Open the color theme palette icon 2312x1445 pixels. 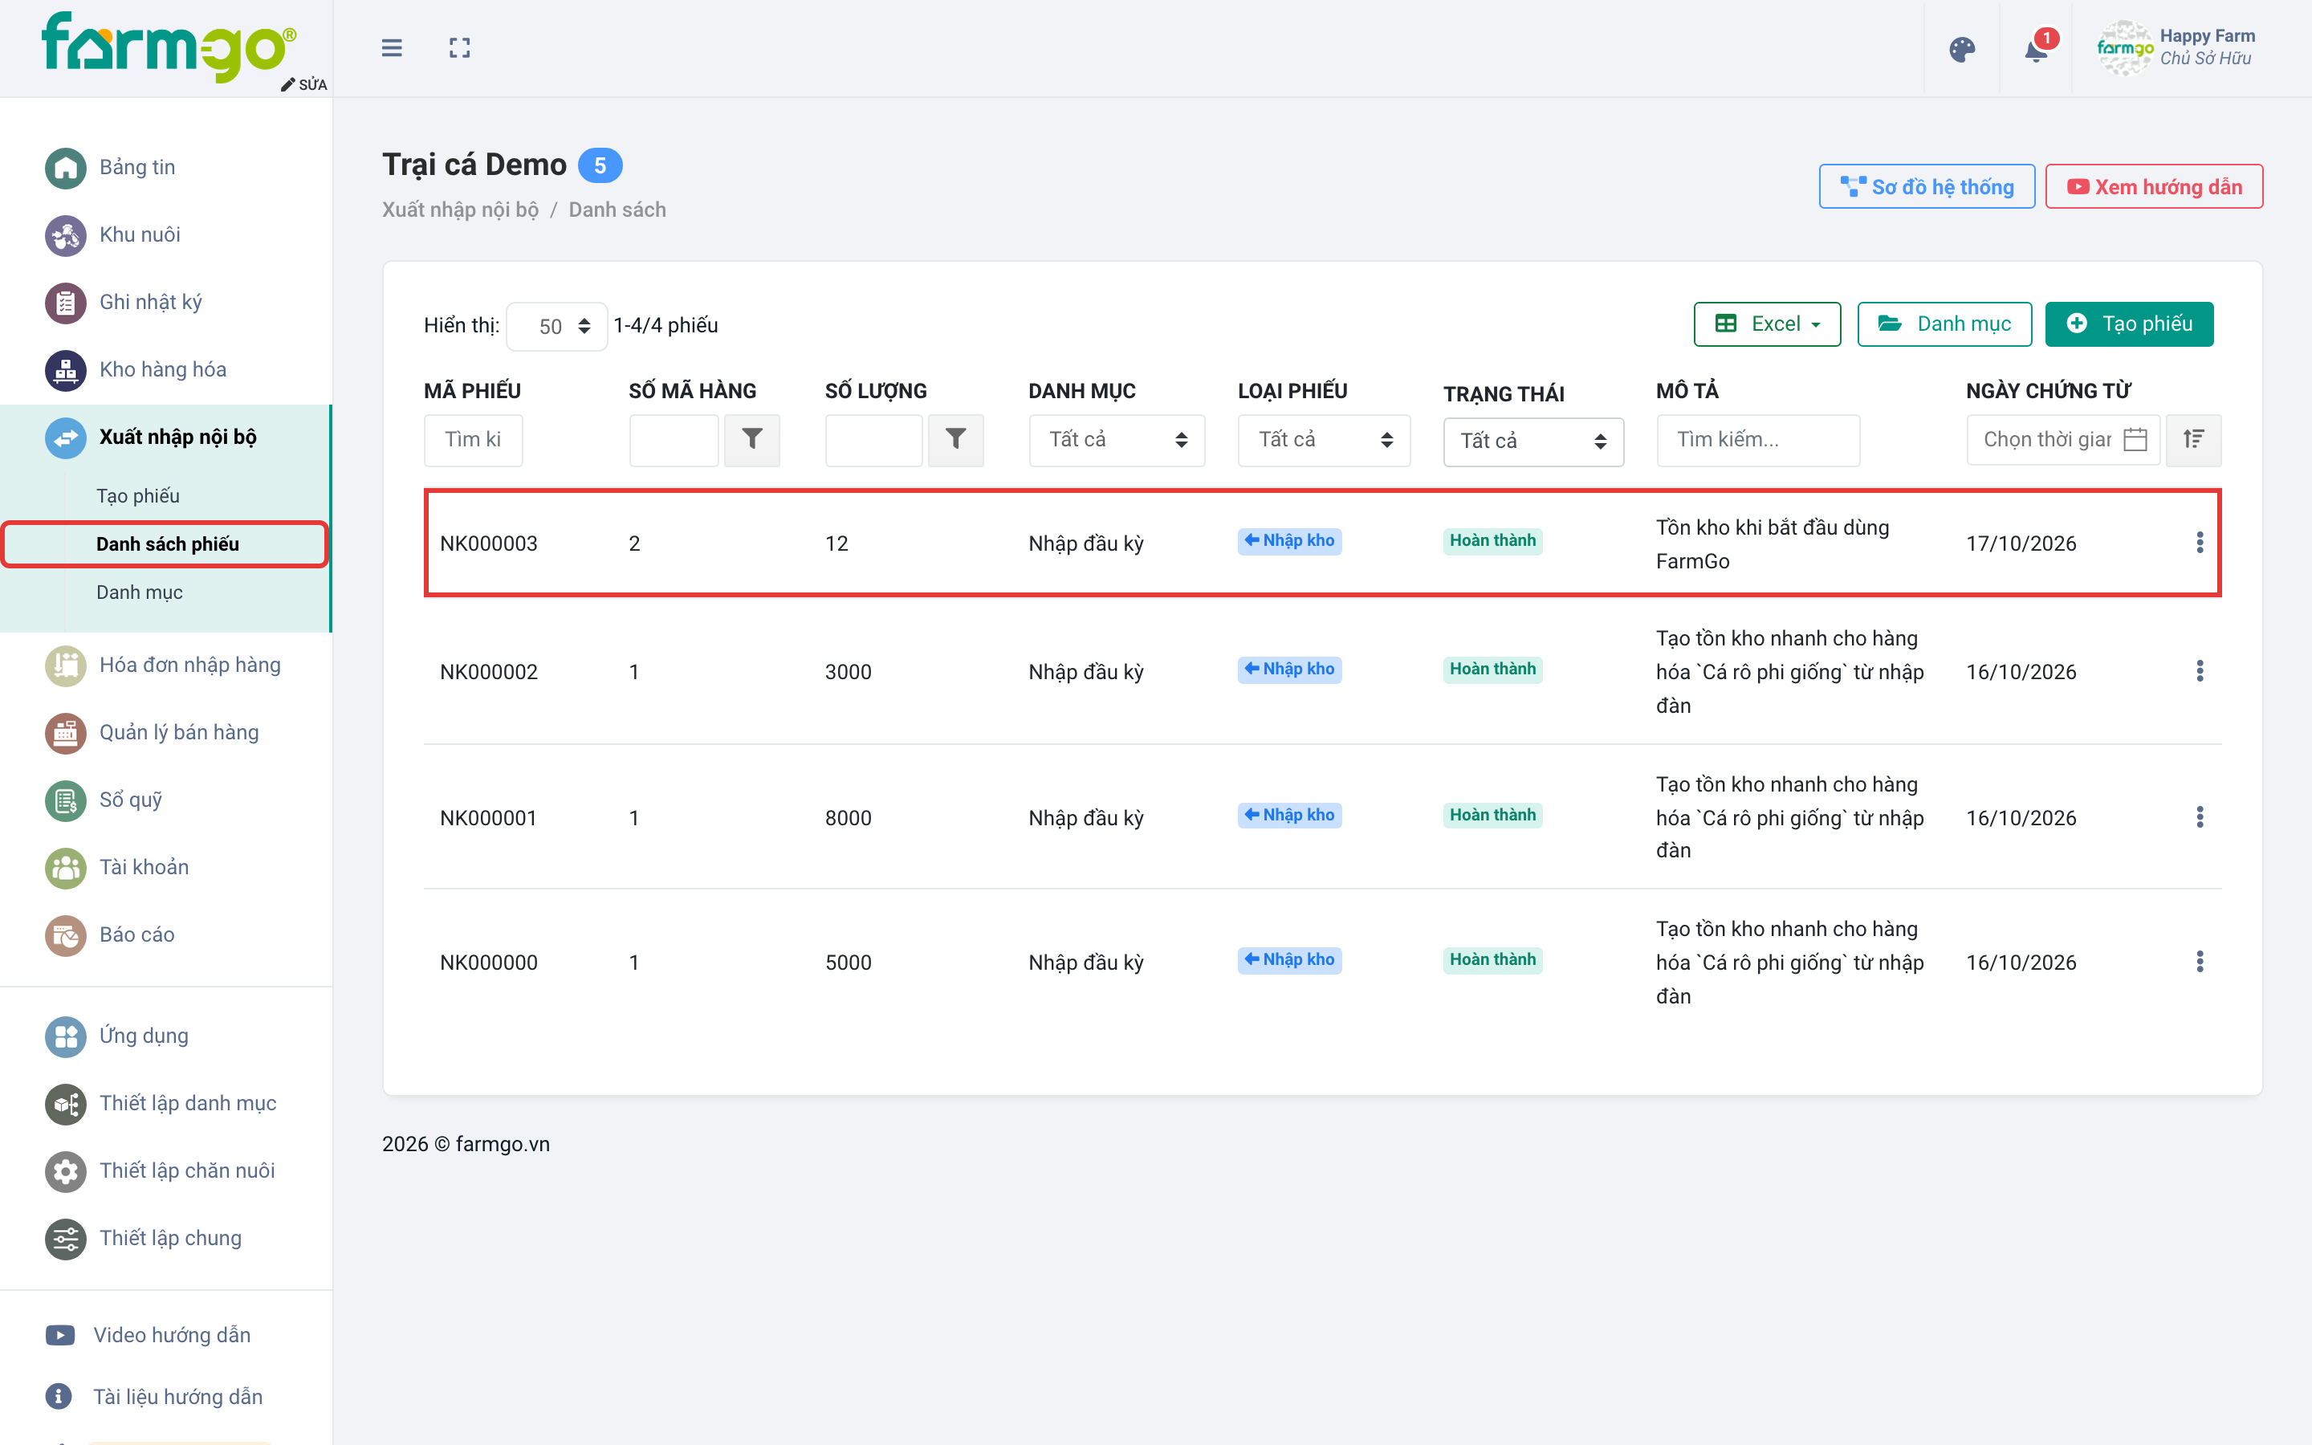(x=1962, y=50)
